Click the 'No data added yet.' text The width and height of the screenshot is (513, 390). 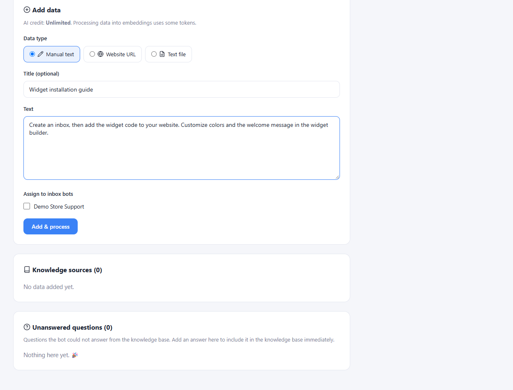(49, 287)
